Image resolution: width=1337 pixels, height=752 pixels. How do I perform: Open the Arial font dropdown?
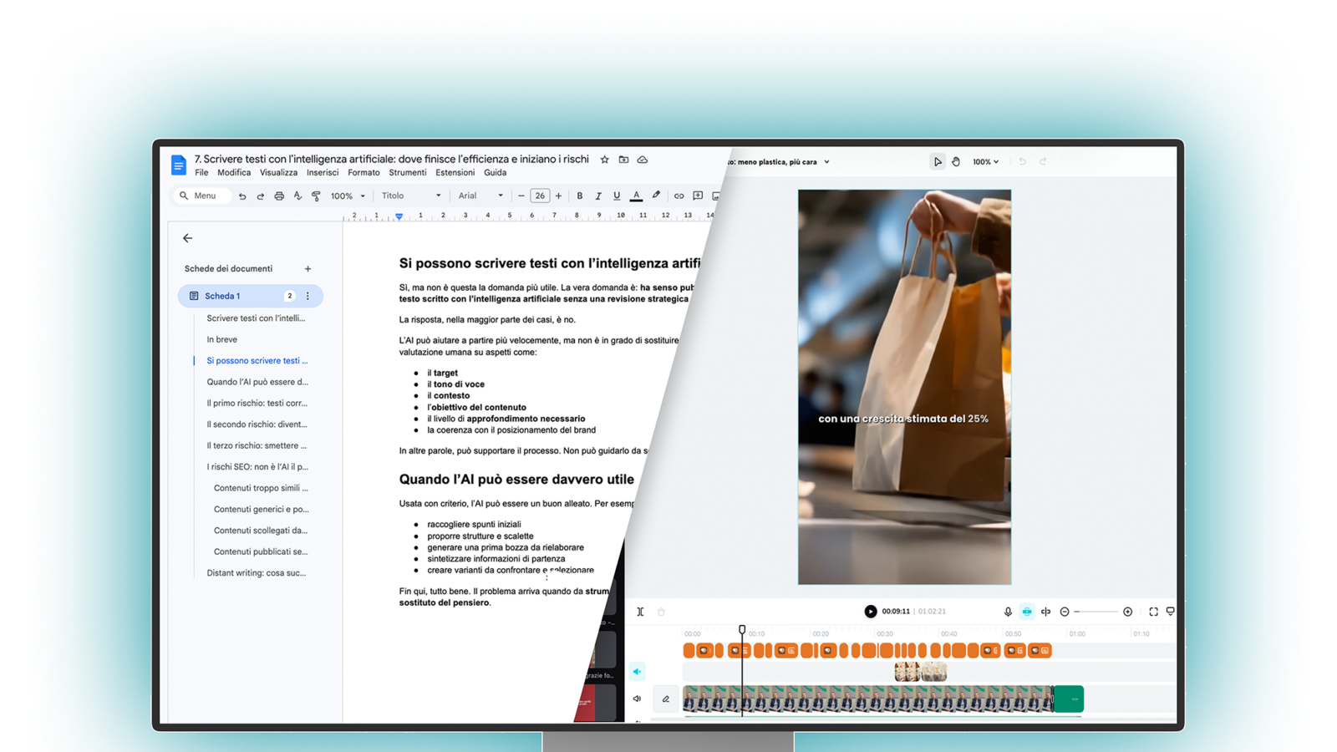pos(480,196)
